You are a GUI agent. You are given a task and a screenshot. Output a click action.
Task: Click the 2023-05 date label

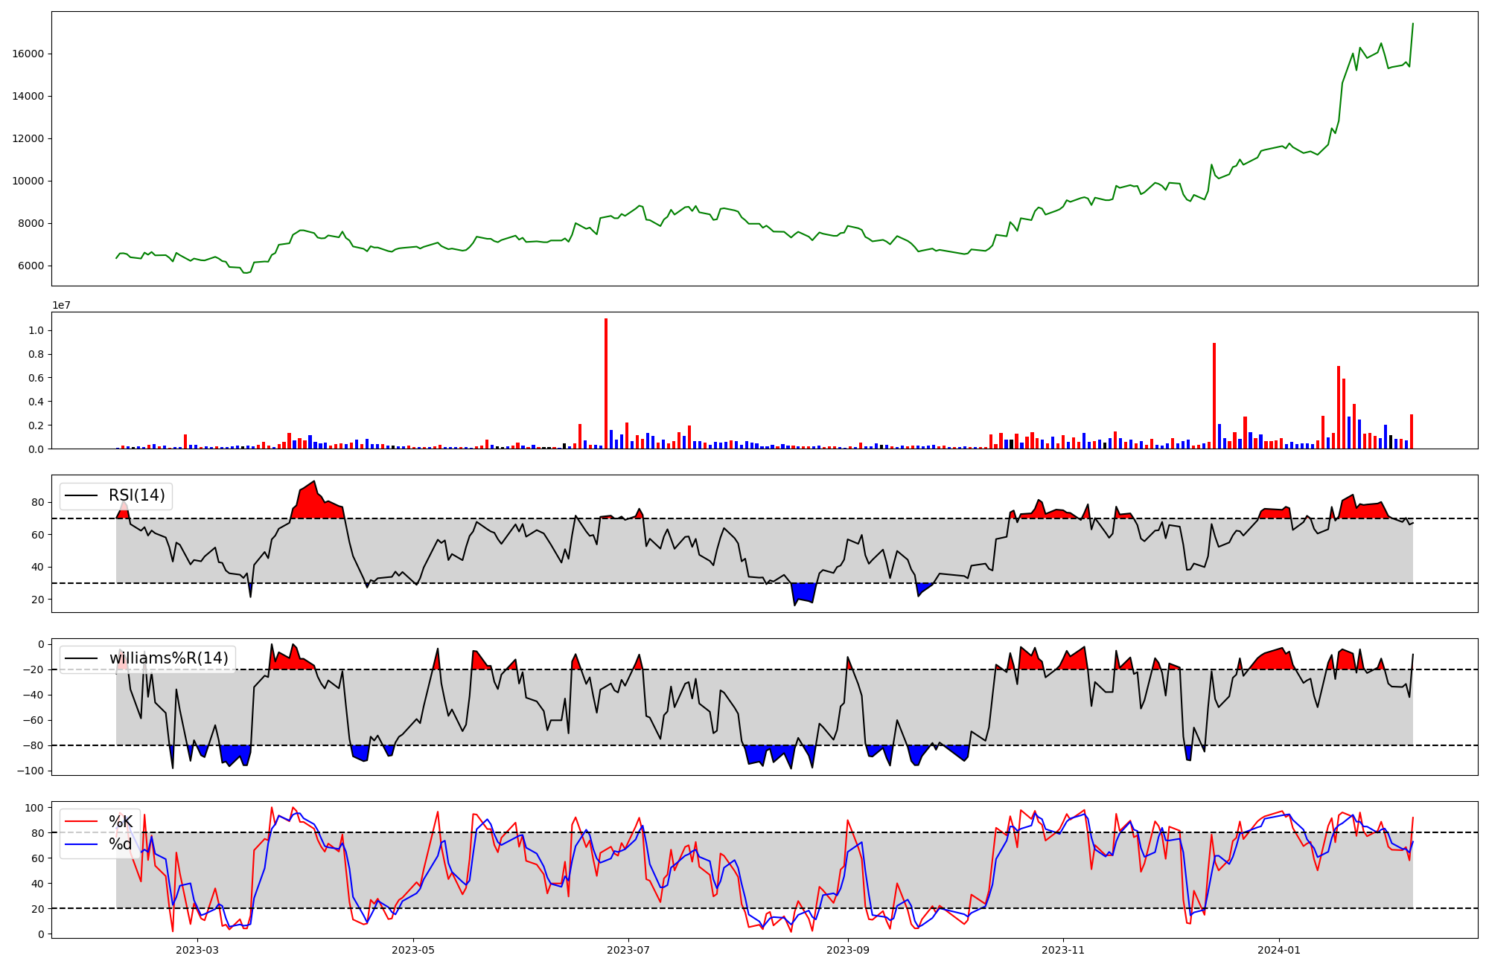pos(412,950)
